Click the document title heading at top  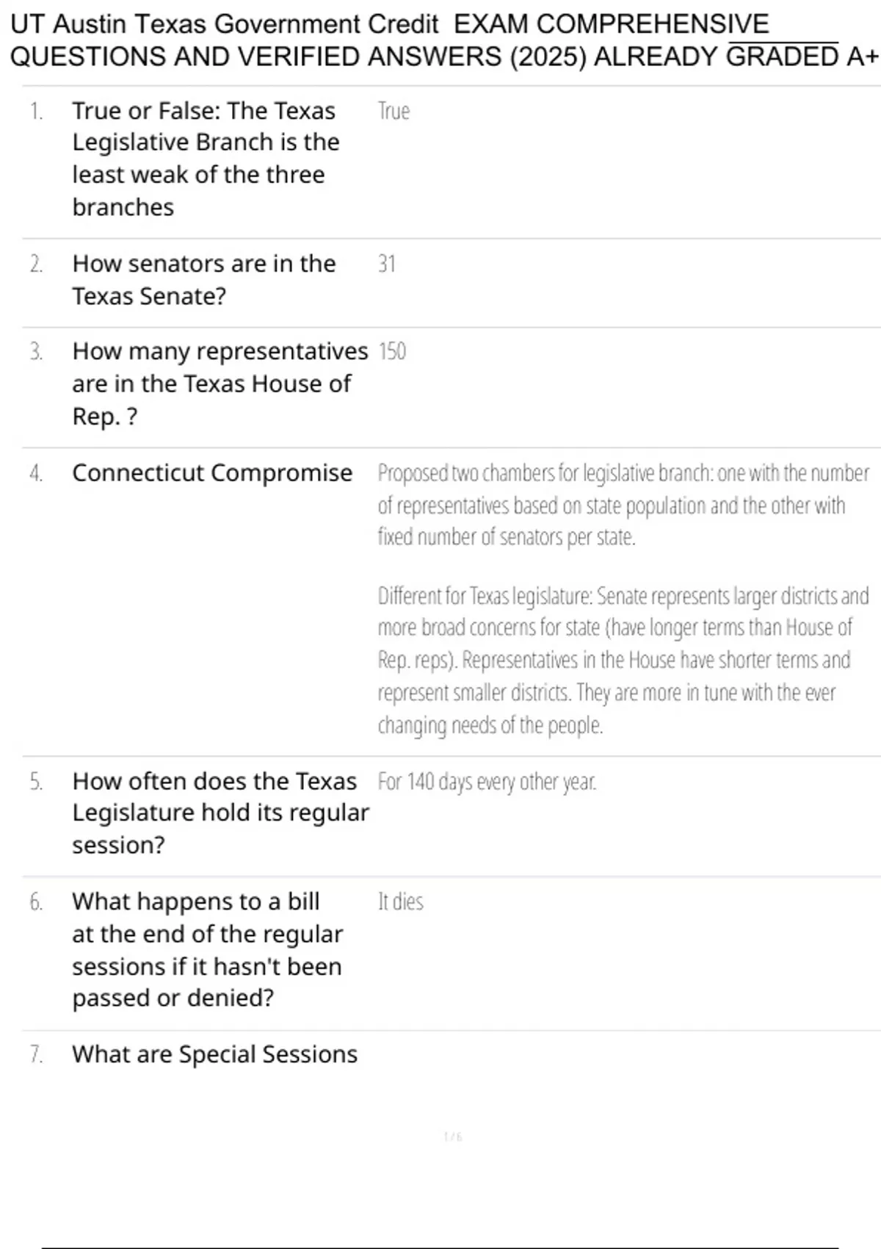440,40
